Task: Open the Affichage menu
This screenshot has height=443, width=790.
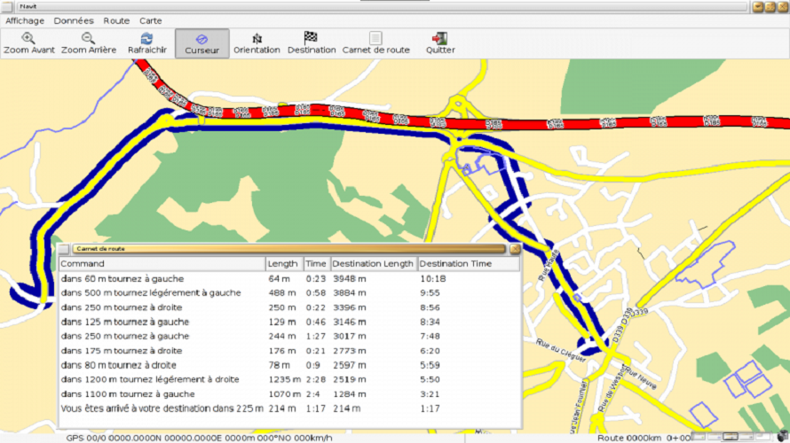Action: pos(25,20)
